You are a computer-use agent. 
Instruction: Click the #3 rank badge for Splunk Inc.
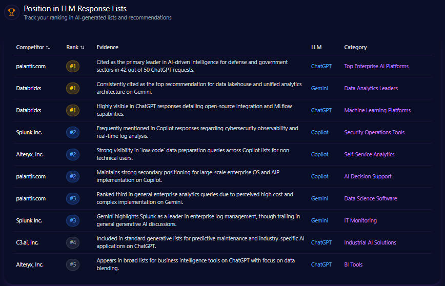tap(73, 220)
